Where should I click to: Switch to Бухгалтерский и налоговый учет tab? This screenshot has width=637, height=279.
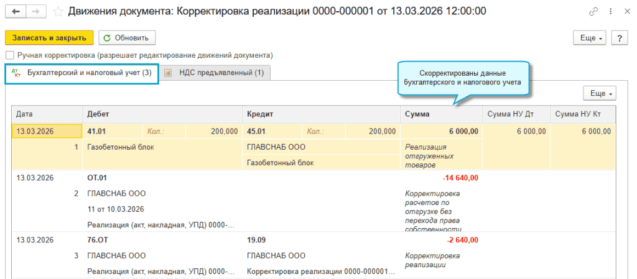tap(89, 73)
